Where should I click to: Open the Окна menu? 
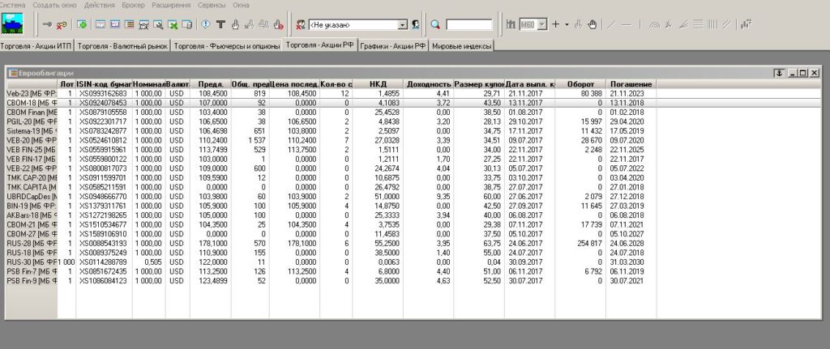tap(241, 5)
